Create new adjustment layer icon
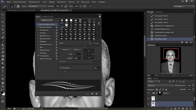This screenshot has height=110, width=196. (179, 109)
